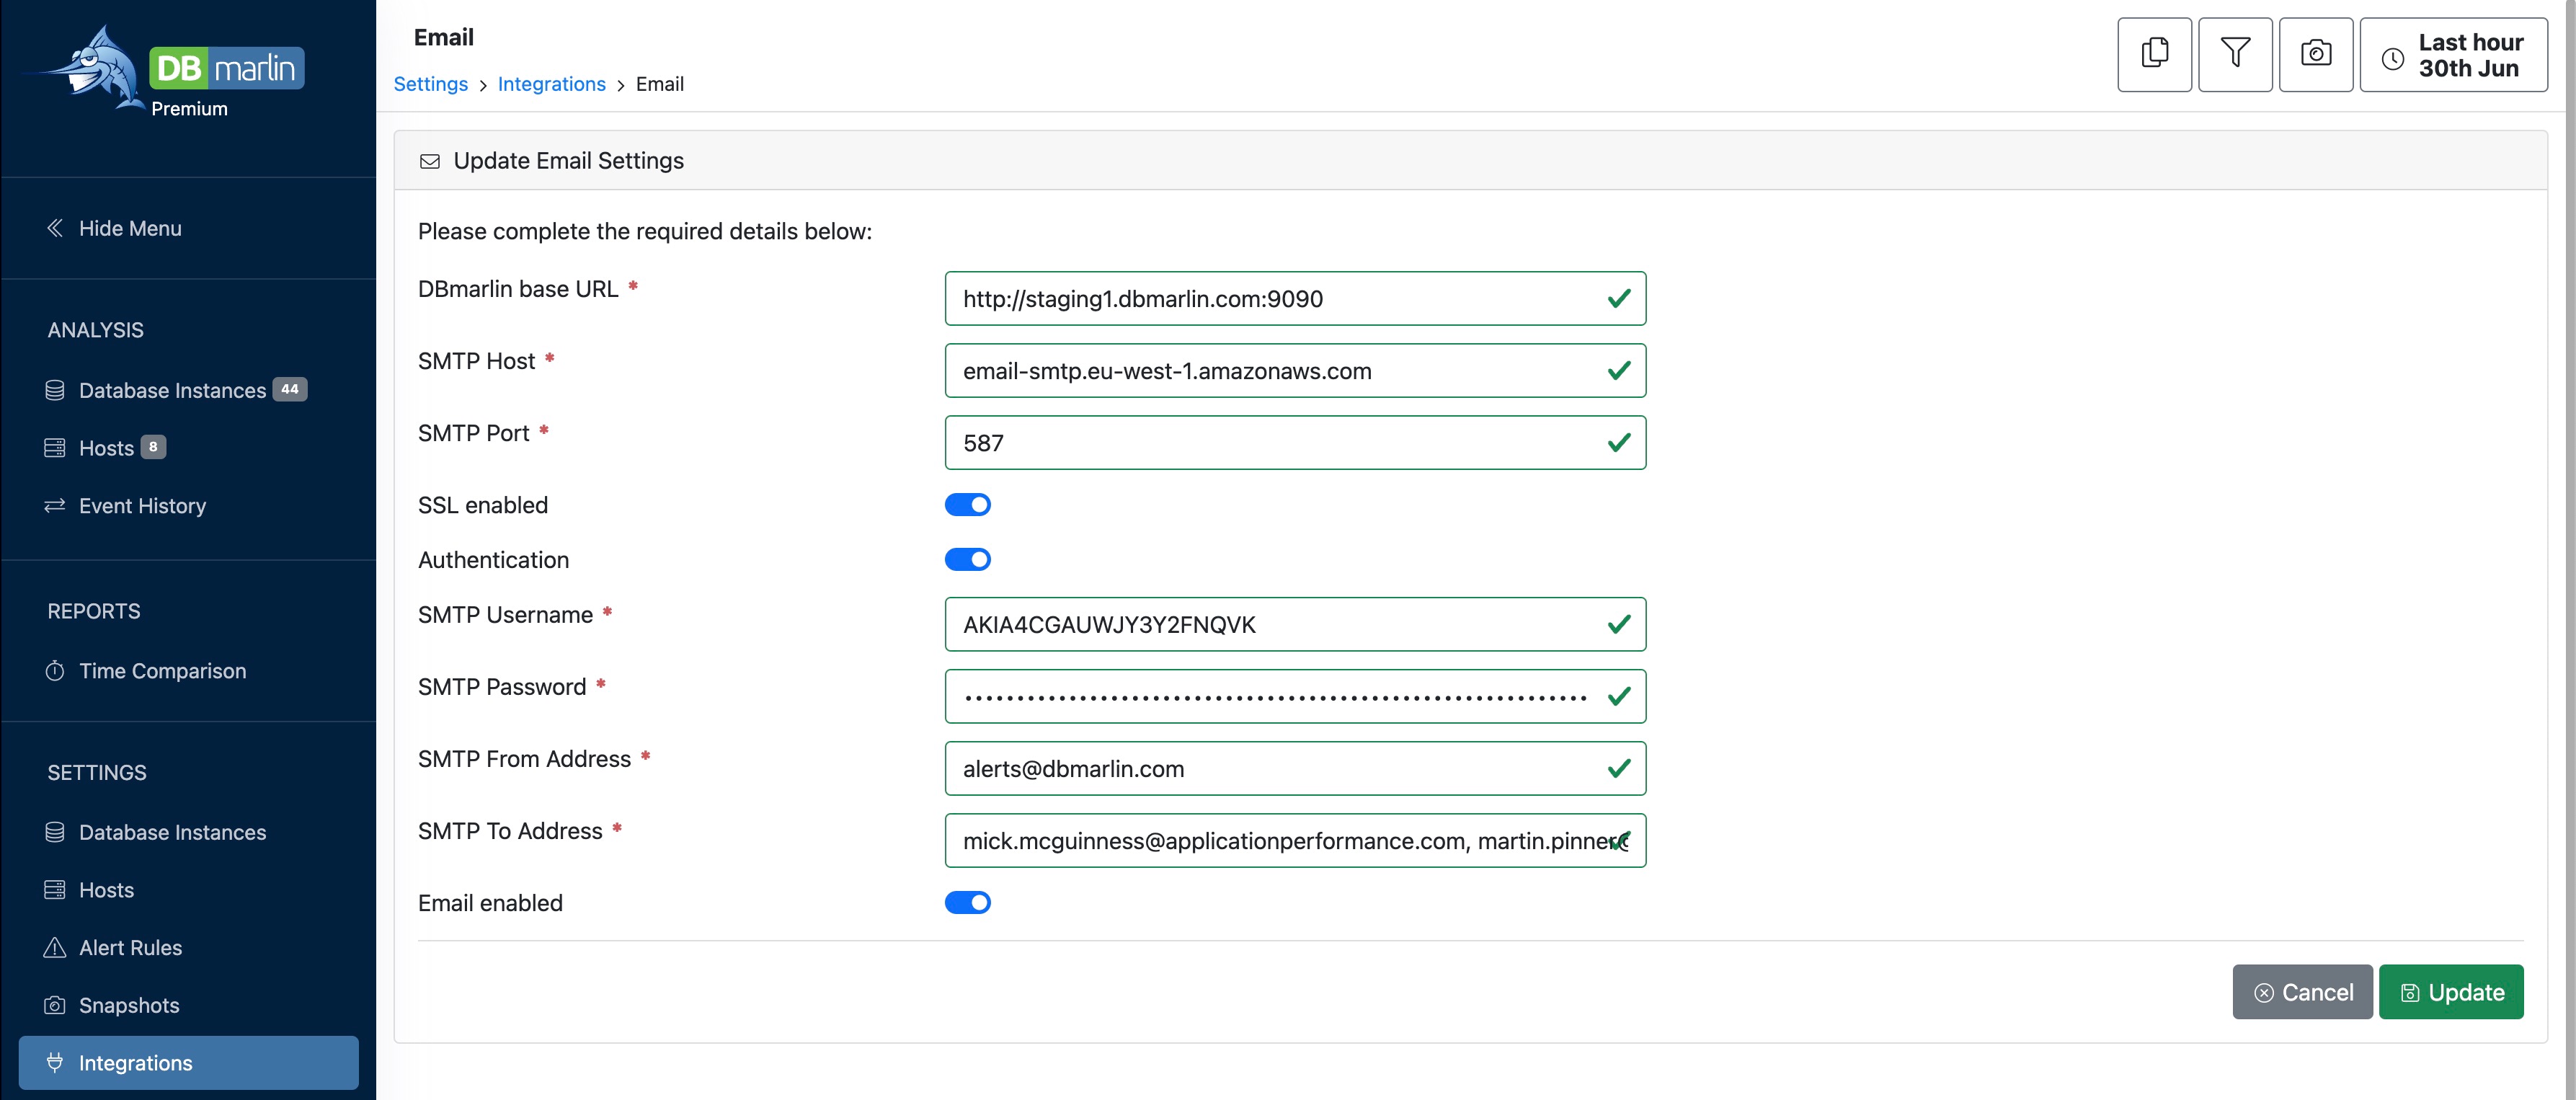The image size is (2576, 1100).
Task: Disable the Email enabled switch
Action: tap(967, 903)
